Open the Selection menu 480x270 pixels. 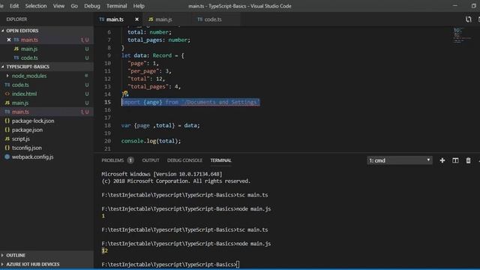[36, 6]
